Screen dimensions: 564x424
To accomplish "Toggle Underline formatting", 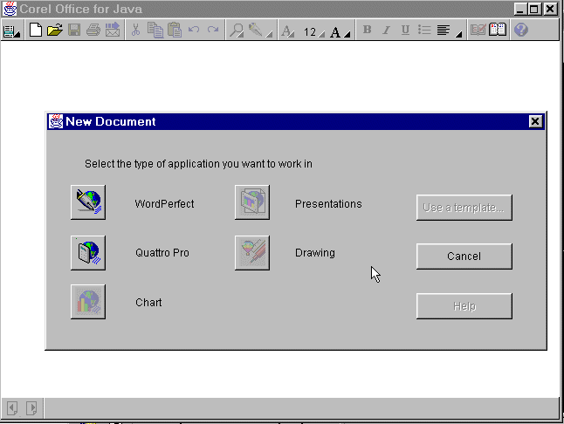I will tap(405, 31).
